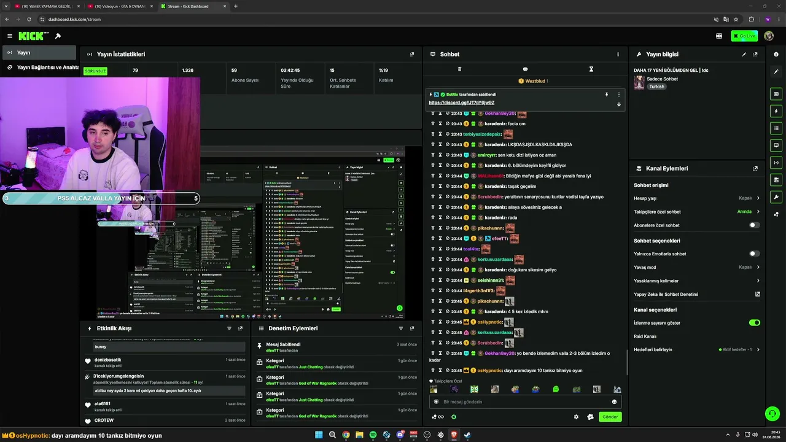786x442 pixels.
Task: Reload the page with browser refresh button
Action: [x=28, y=19]
